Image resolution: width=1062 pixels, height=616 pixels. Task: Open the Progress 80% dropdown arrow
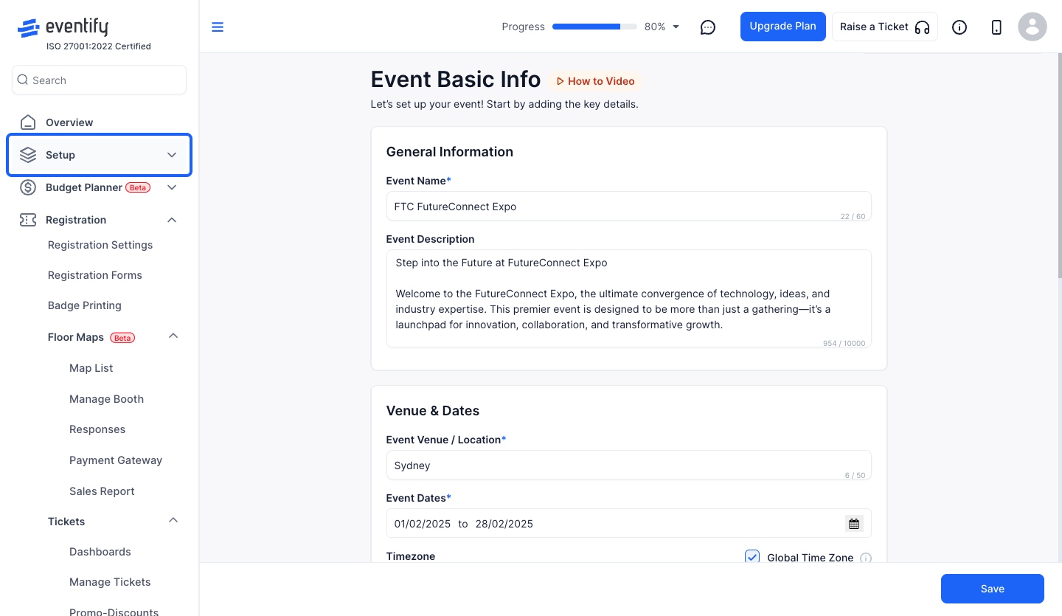(x=676, y=27)
